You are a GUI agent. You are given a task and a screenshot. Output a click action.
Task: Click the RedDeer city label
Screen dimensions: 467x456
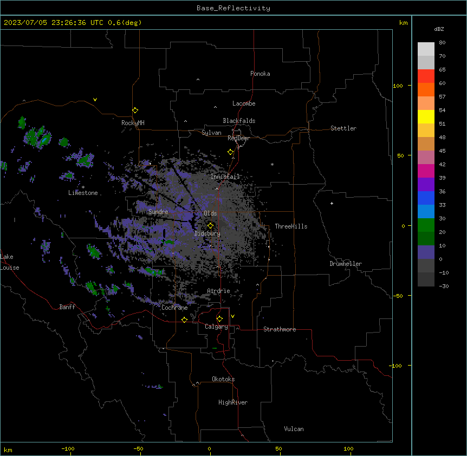pos(238,138)
